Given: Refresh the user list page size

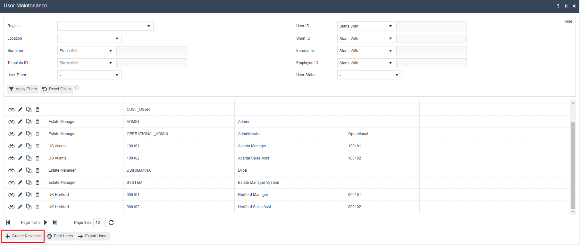Looking at the screenshot, I should [x=111, y=223].
